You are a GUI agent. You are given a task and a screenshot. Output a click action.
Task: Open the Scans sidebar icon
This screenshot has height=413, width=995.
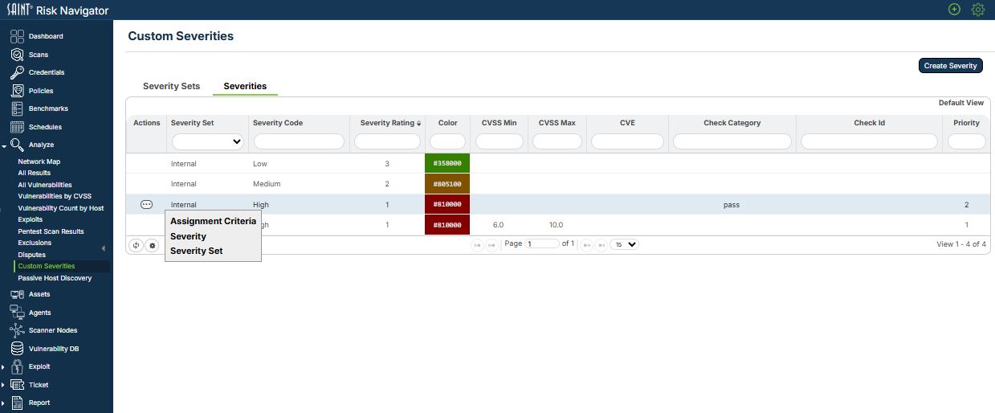(x=17, y=55)
